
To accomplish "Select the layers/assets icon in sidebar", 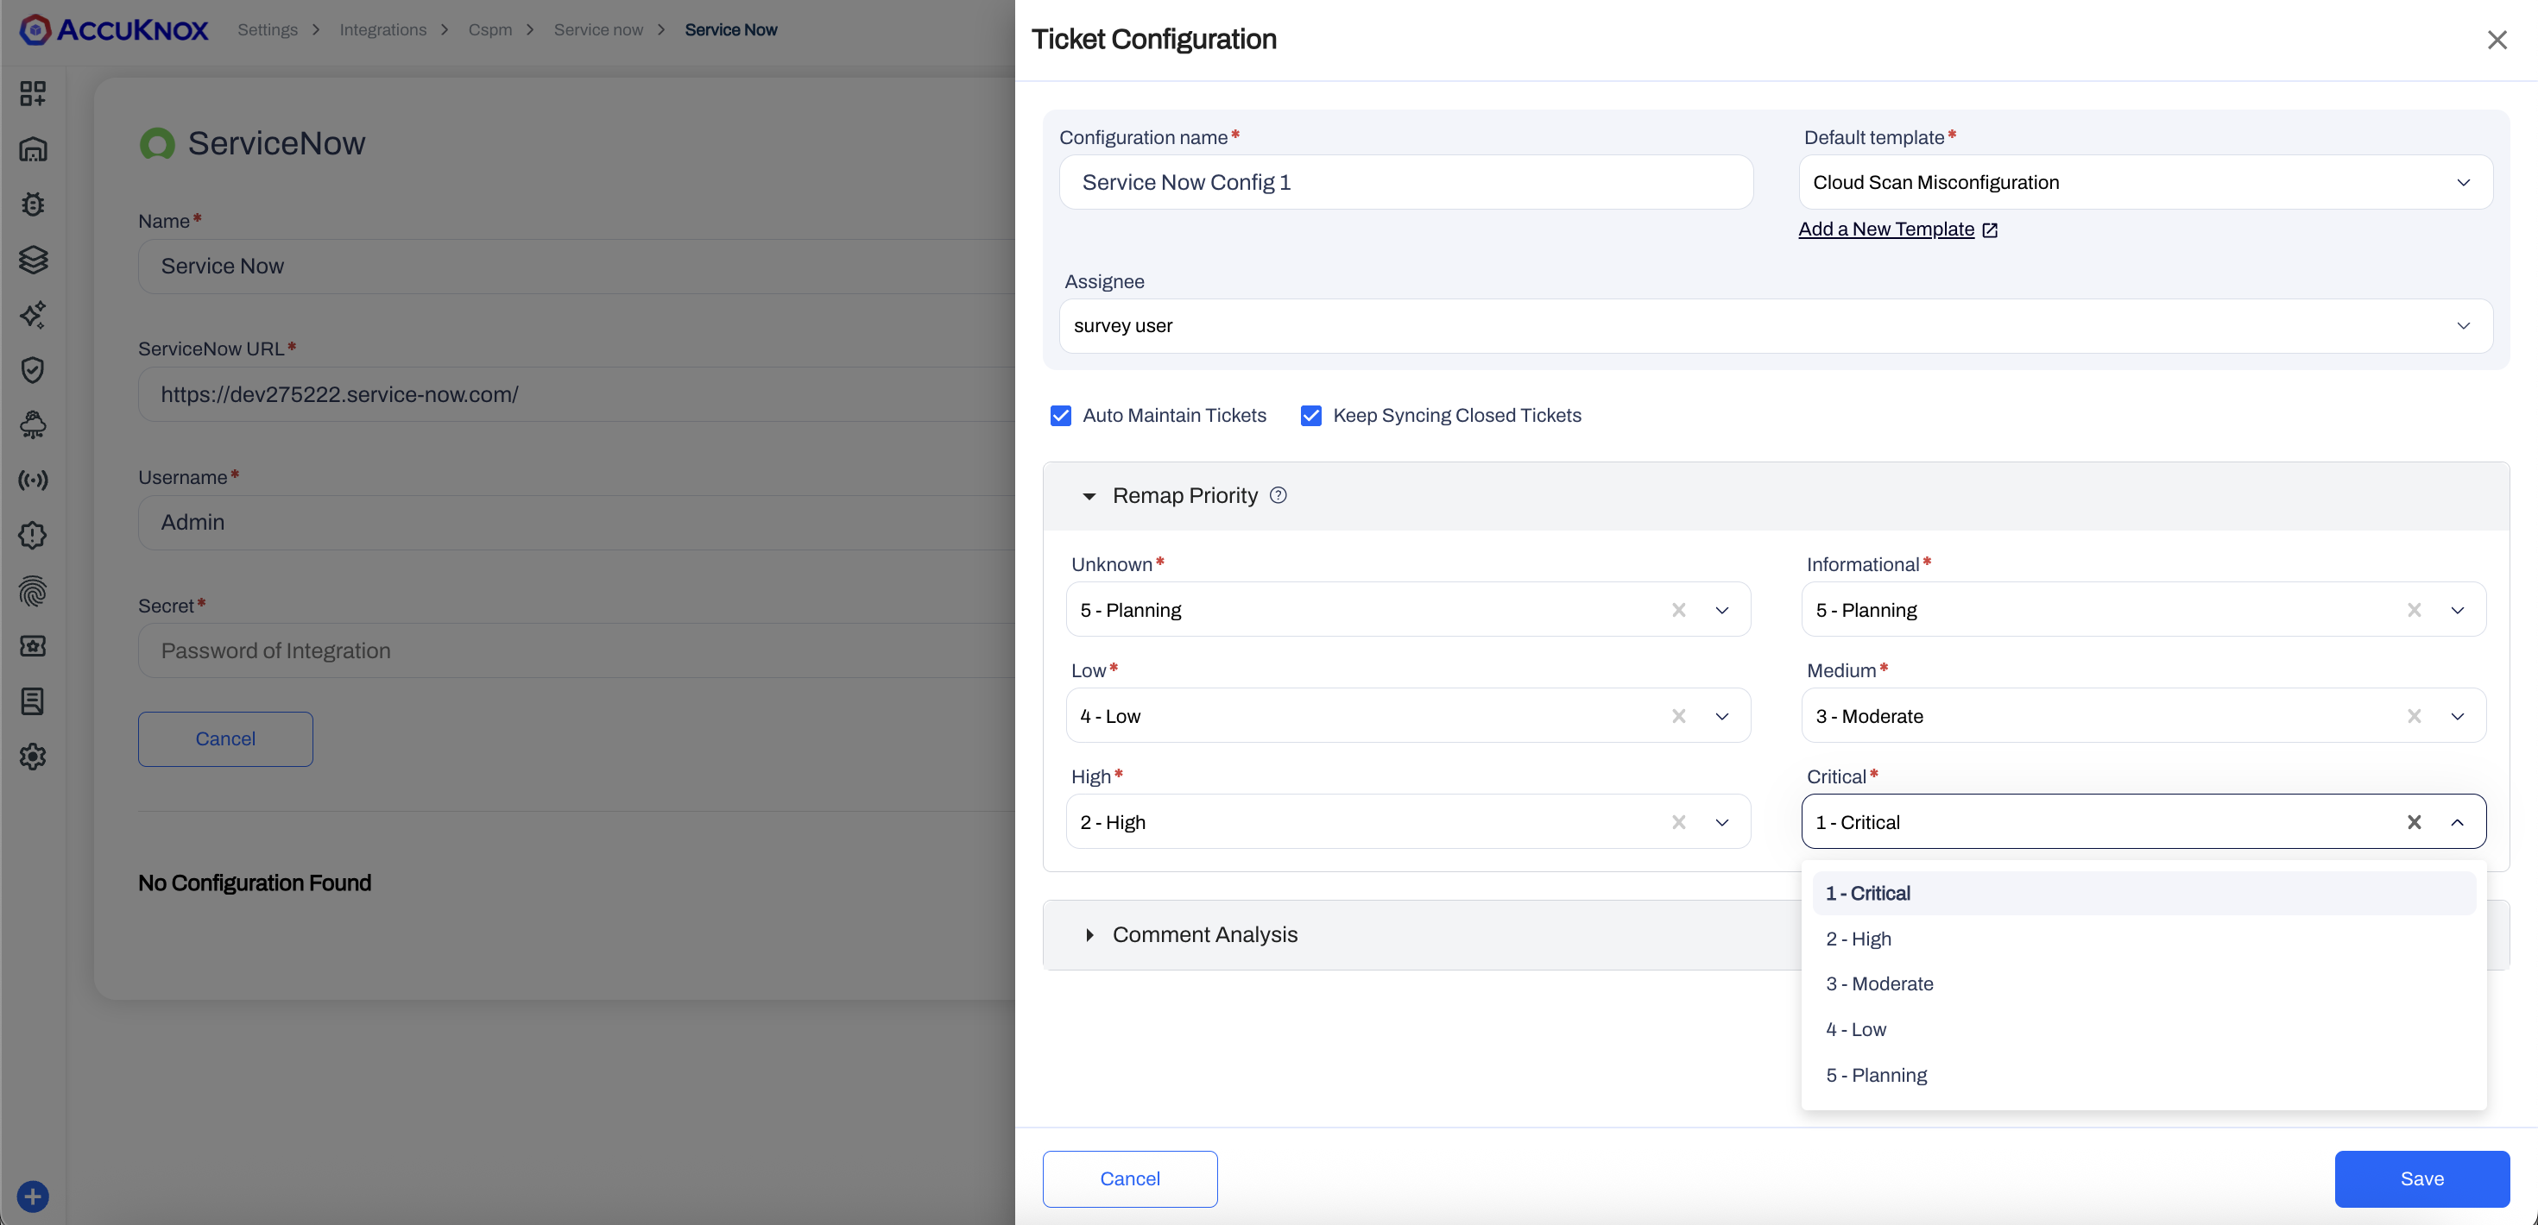I will [x=34, y=260].
